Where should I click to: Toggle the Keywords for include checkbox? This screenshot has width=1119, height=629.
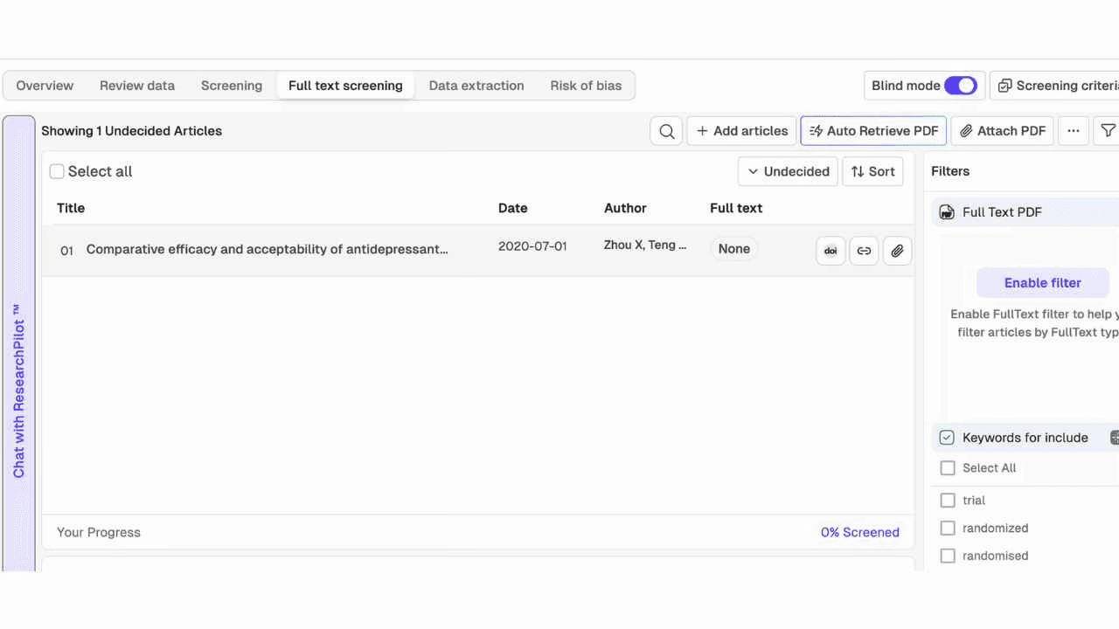(947, 438)
